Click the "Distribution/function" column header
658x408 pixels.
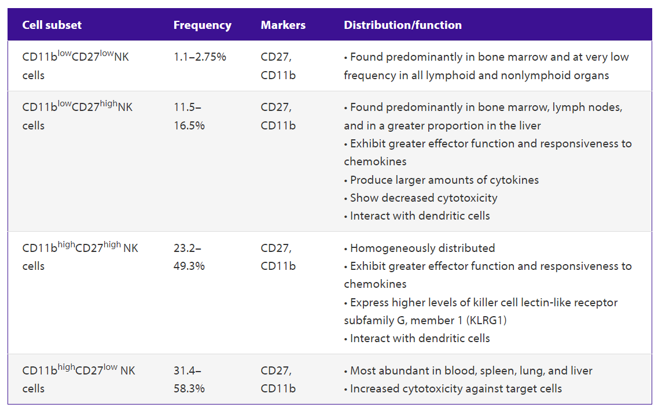(403, 25)
